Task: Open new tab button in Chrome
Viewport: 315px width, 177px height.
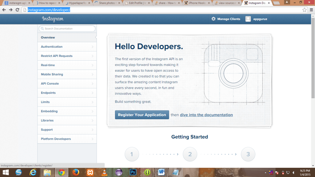Action: click(277, 3)
